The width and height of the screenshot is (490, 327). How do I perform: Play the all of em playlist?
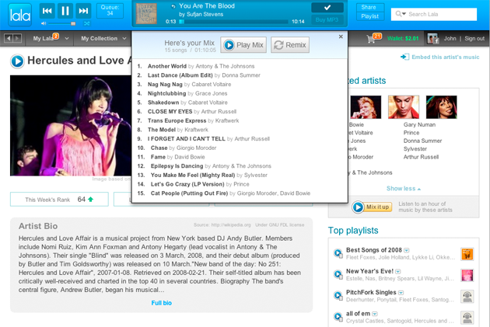click(x=338, y=316)
